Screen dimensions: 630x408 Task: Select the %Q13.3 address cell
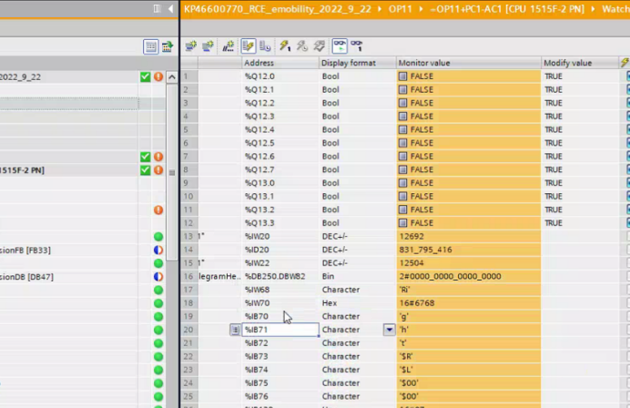point(280,223)
